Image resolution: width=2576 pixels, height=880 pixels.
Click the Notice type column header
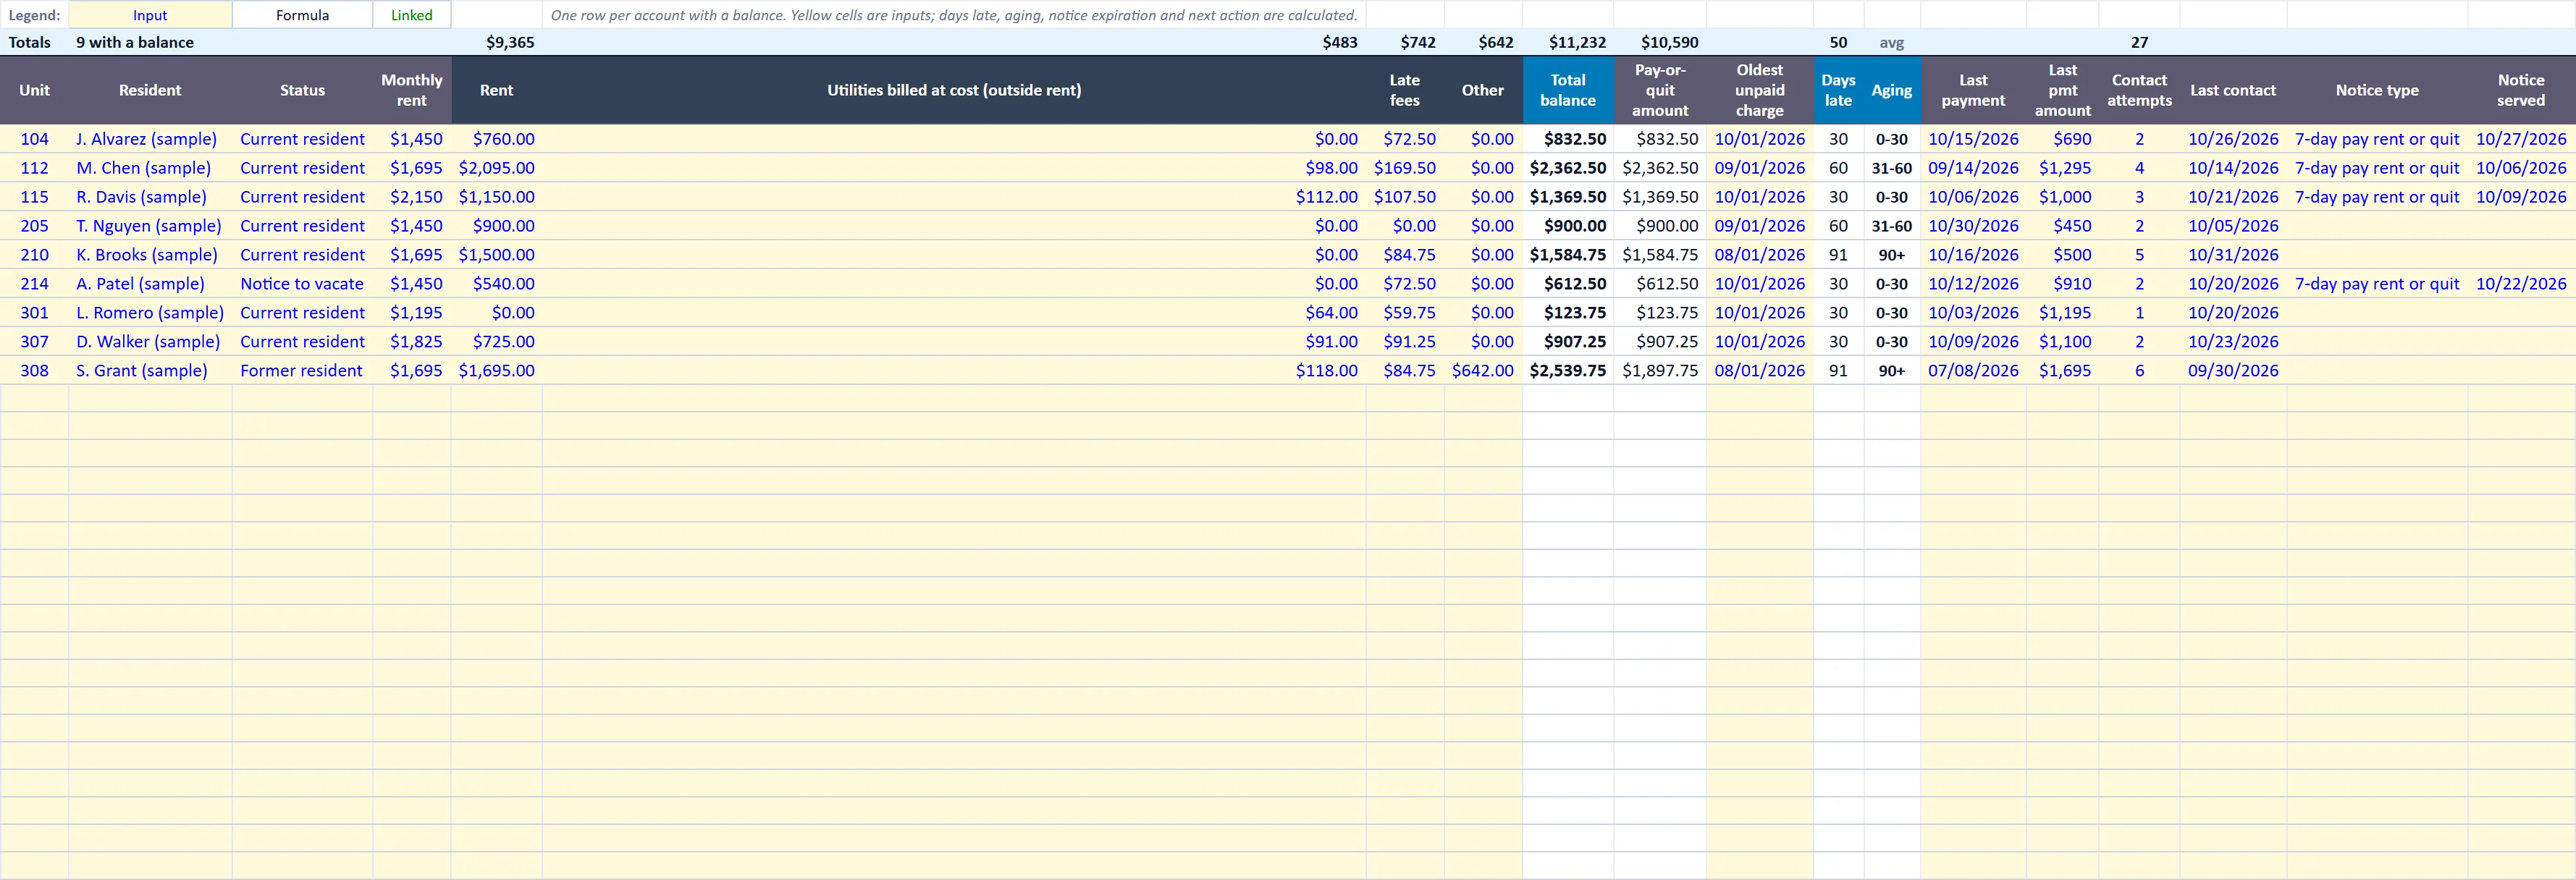(x=2377, y=90)
